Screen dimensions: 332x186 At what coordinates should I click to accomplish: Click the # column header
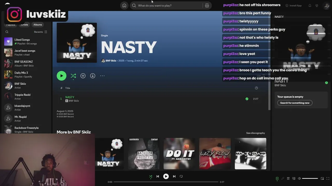click(61, 88)
